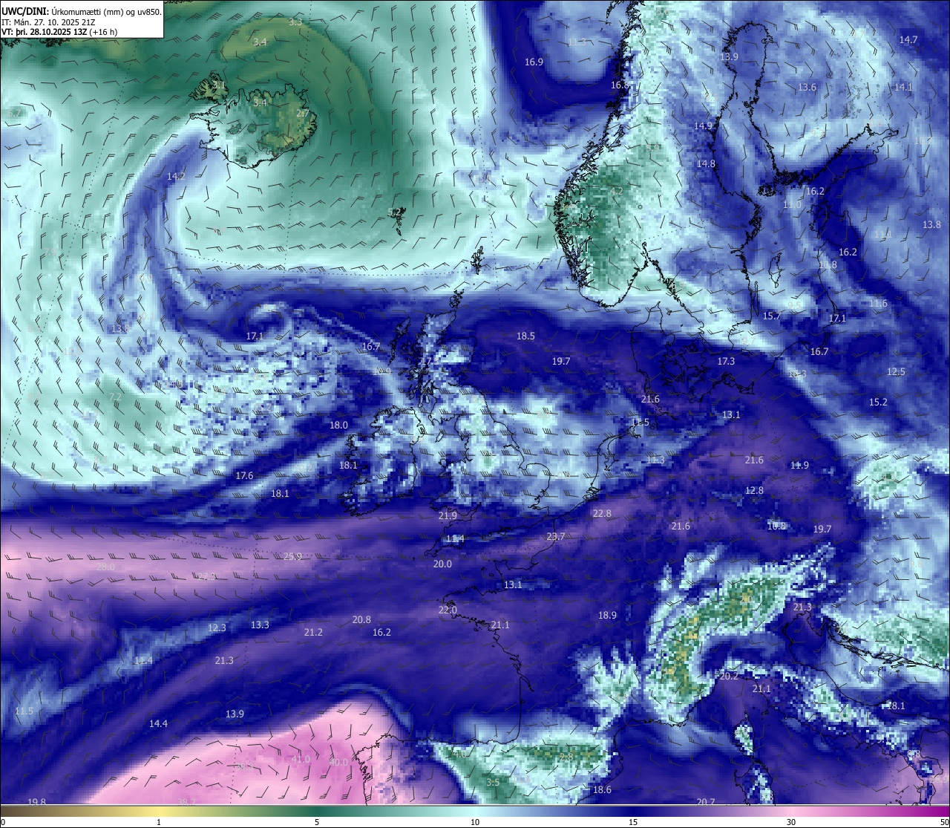
Task: Click the 16.8 value off the Norwegian coast
Action: point(620,85)
